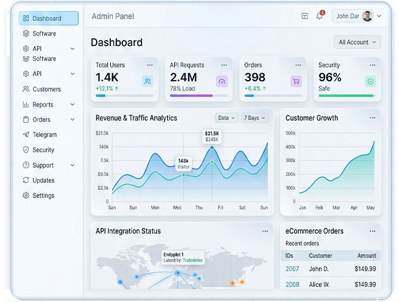Click the Orders card progress bar
Screen dimensions: 399x302
273,95
